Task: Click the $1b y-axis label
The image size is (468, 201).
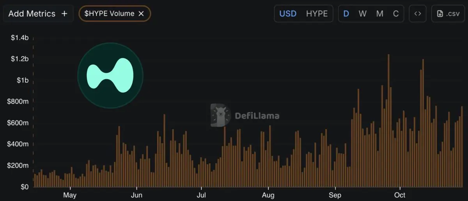Action: 22,81
